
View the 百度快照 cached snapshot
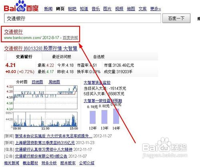click(70, 38)
